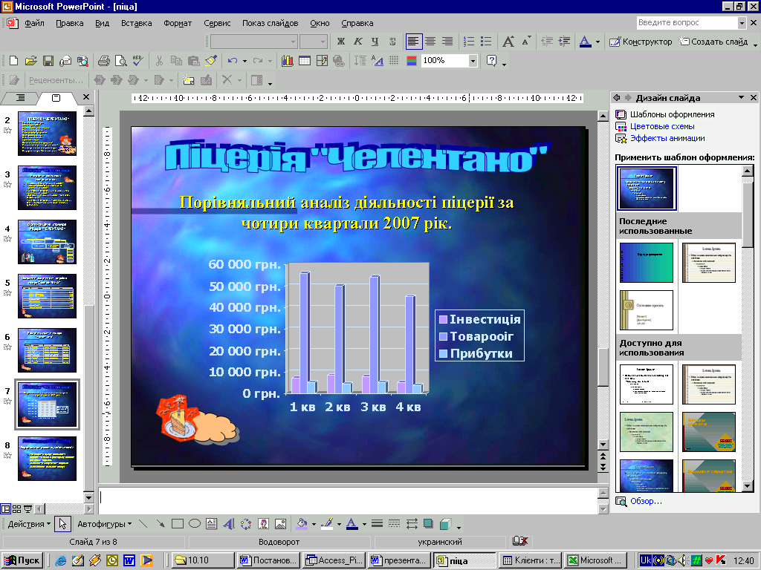Open the Показ слайдов menu
This screenshot has width=761, height=570.
[271, 23]
